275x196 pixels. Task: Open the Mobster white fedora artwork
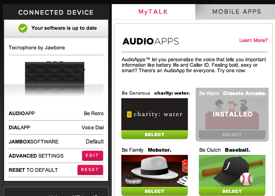coord(155,171)
